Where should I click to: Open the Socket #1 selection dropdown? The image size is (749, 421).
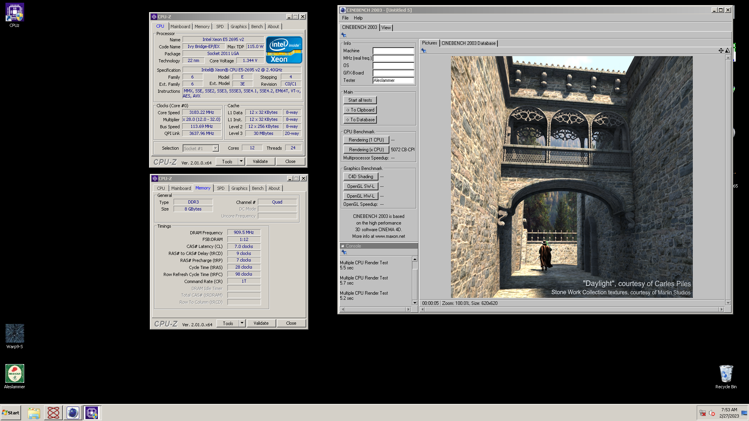pos(215,149)
